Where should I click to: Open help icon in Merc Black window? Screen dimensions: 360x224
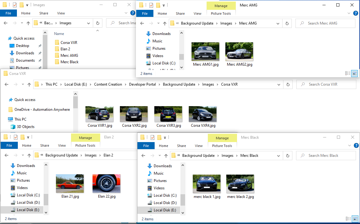pos(356,145)
